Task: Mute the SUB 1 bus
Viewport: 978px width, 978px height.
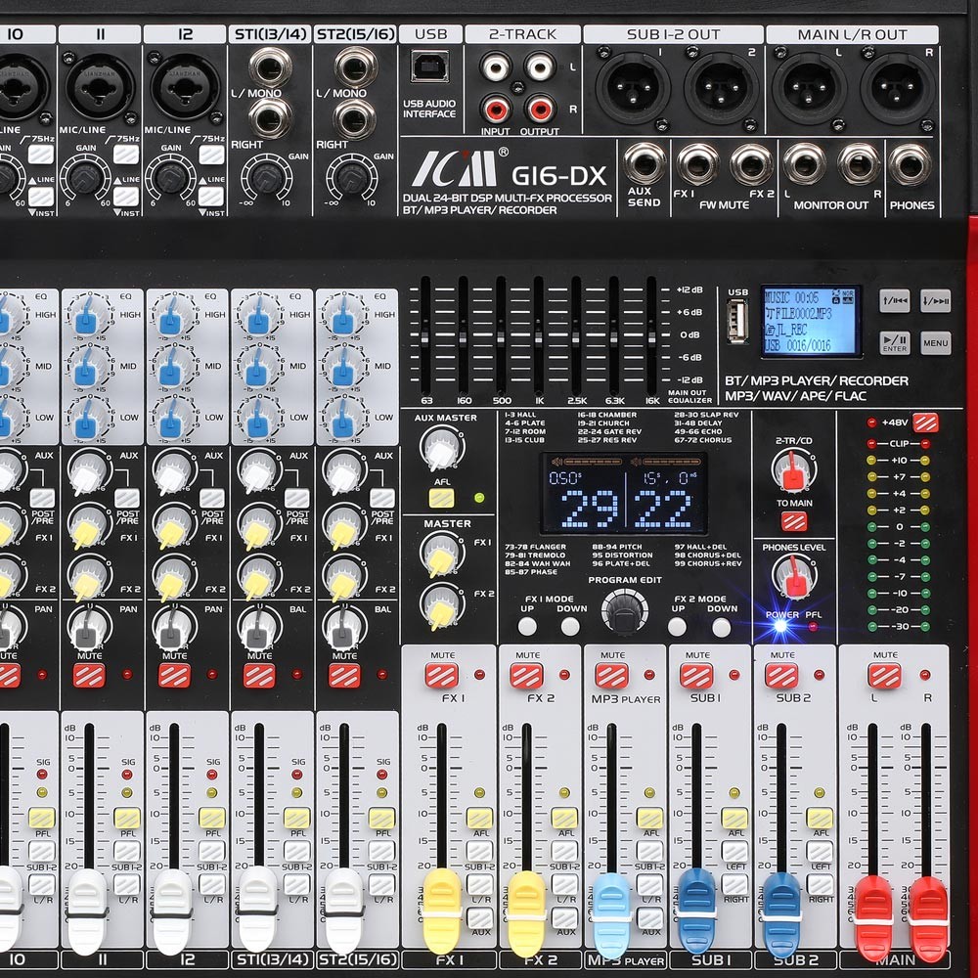Action: [x=696, y=676]
